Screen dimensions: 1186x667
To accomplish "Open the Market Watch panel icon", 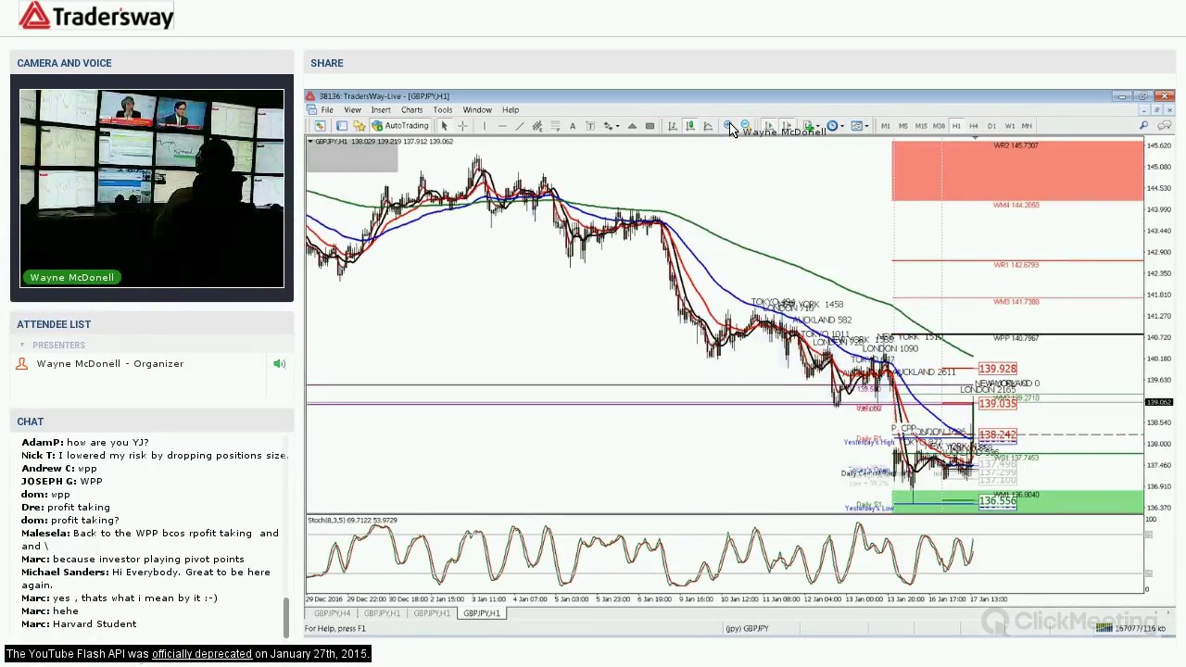I will click(342, 126).
